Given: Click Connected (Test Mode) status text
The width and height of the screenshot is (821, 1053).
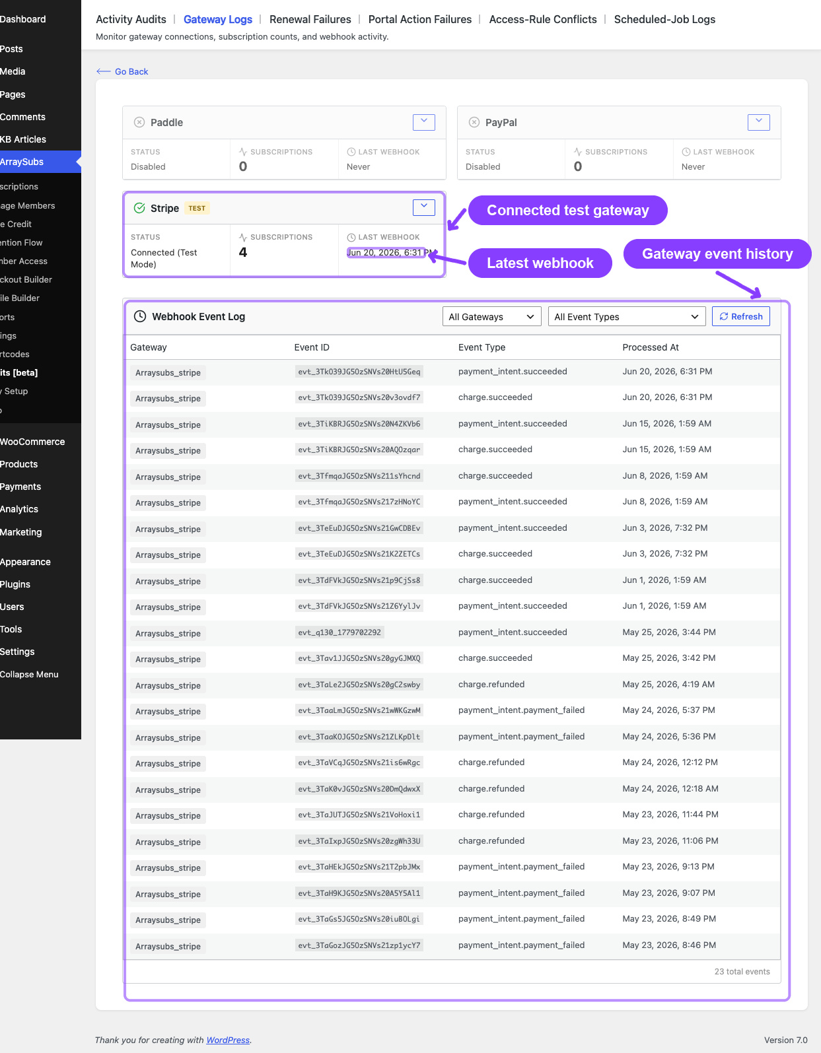Looking at the screenshot, I should 164,258.
